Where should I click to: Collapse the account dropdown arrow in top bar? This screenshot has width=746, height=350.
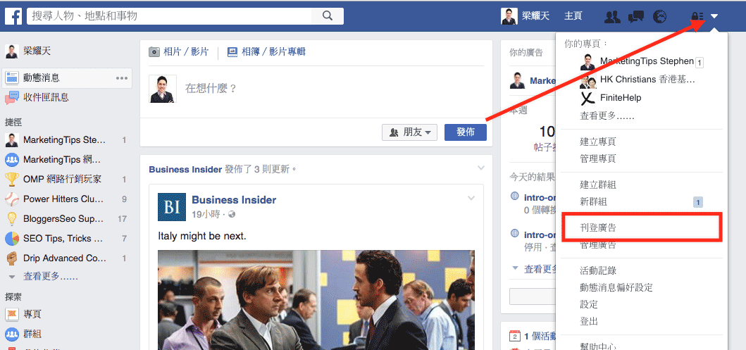[714, 17]
